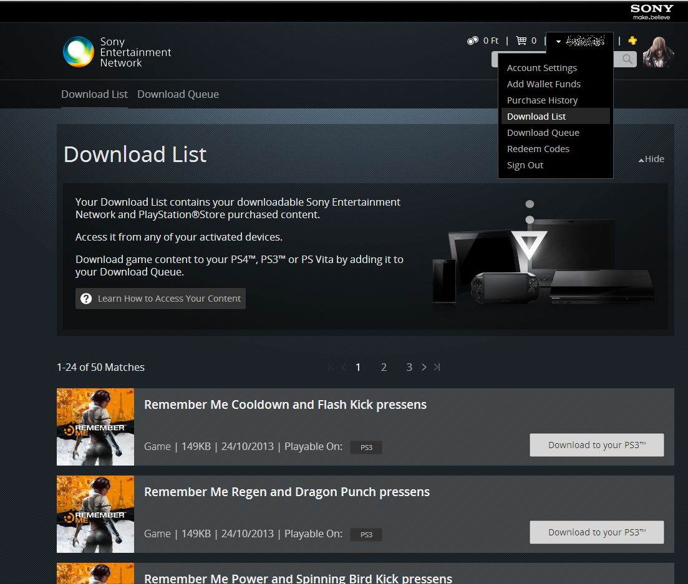Collapse the account dropdown arrow
This screenshot has height=584, width=688.
pyautogui.click(x=558, y=42)
